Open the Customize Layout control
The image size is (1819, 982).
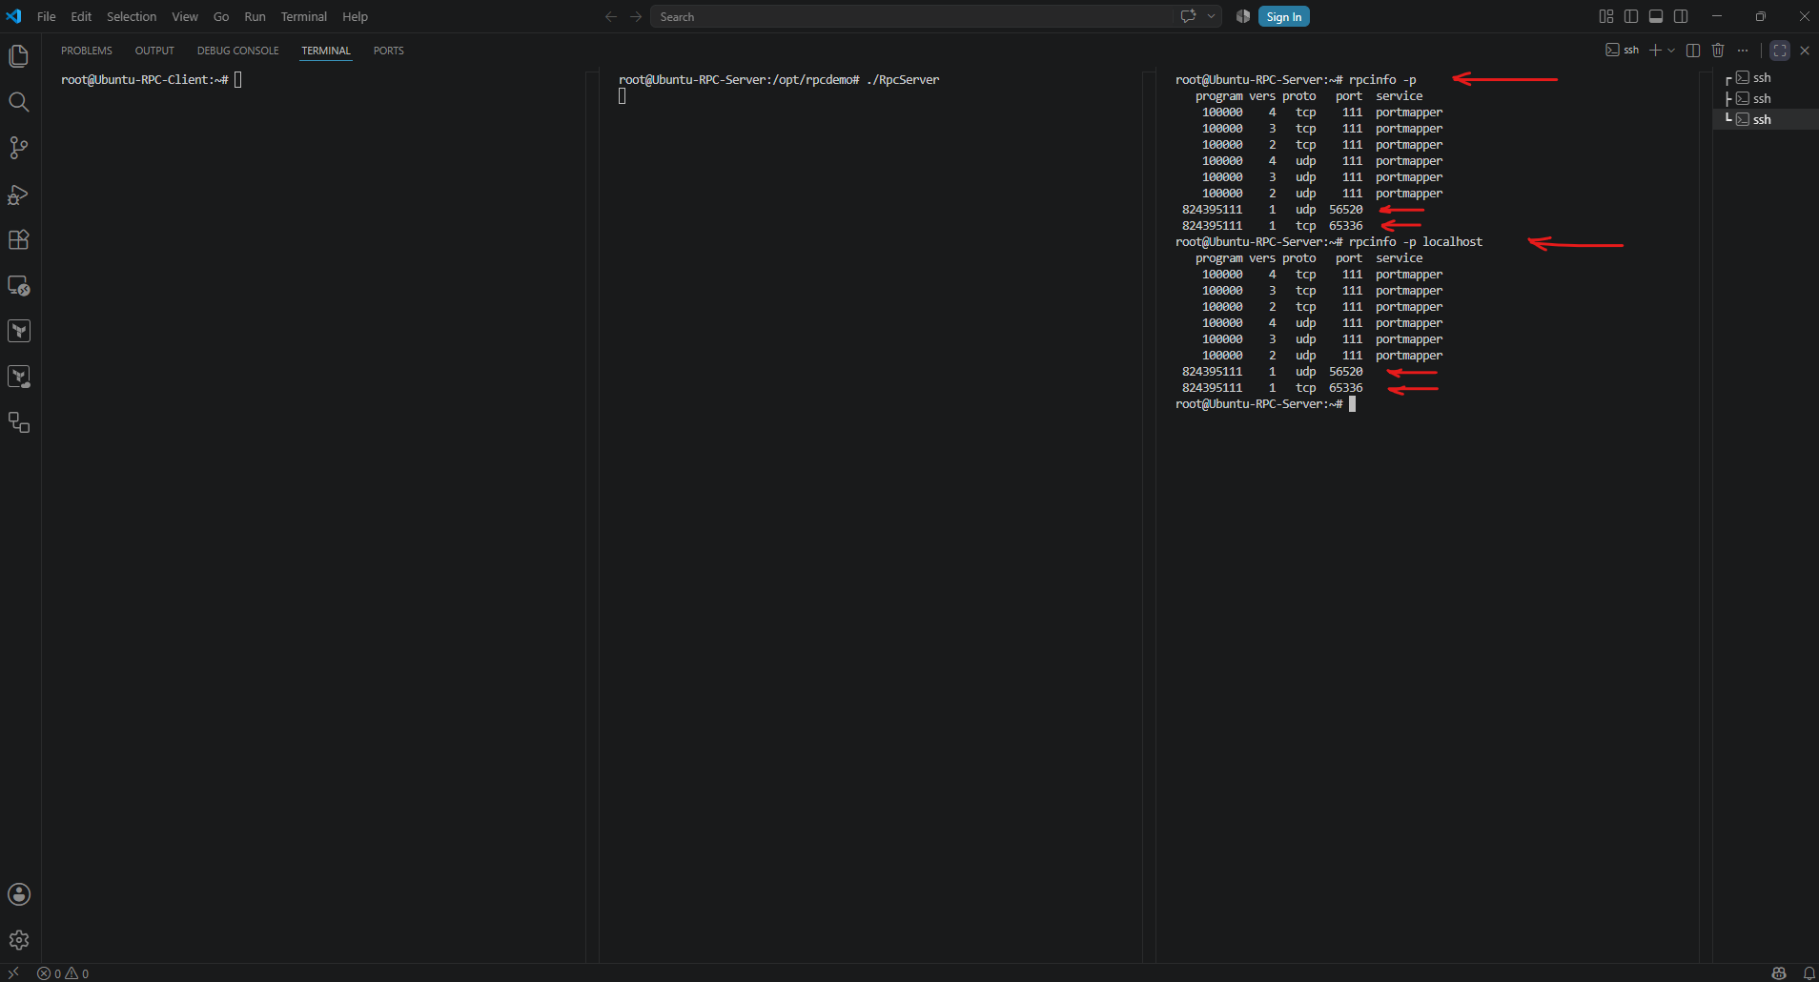[1606, 16]
